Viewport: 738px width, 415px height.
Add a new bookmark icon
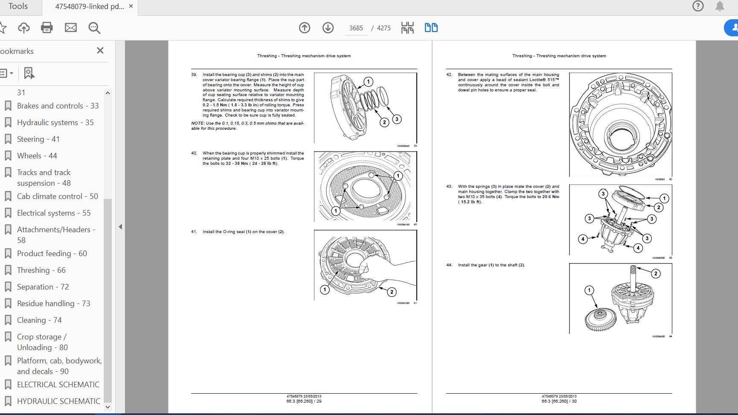pos(29,73)
